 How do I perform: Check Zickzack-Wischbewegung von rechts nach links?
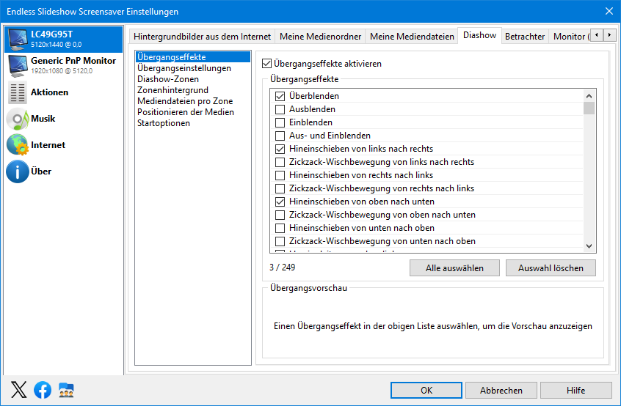pyautogui.click(x=280, y=188)
